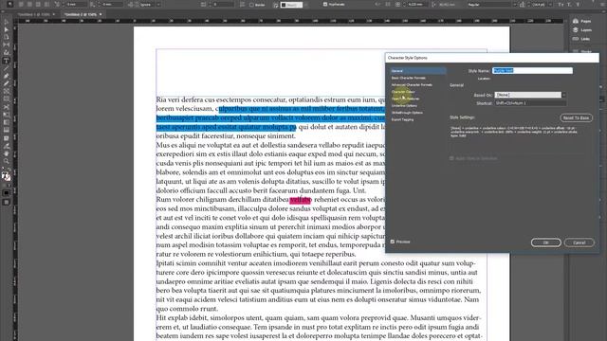Select the Free Transform tool
The image size is (607, 341).
click(7, 115)
